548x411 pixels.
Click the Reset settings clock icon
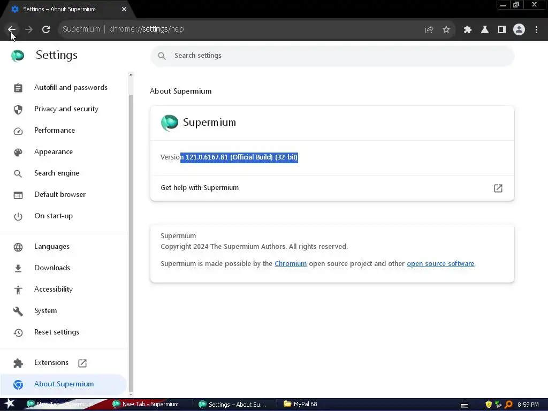click(x=18, y=333)
